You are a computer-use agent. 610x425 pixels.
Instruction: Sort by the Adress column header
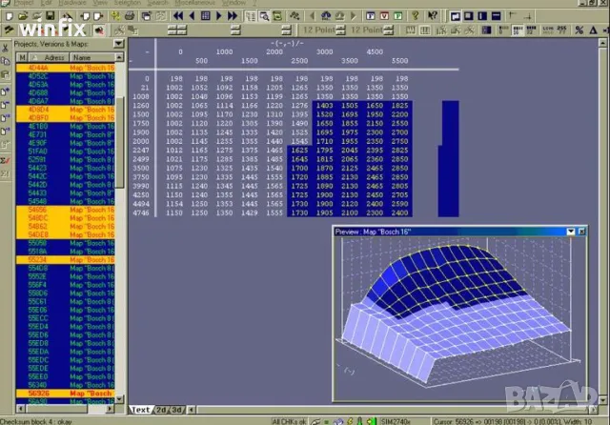point(49,57)
